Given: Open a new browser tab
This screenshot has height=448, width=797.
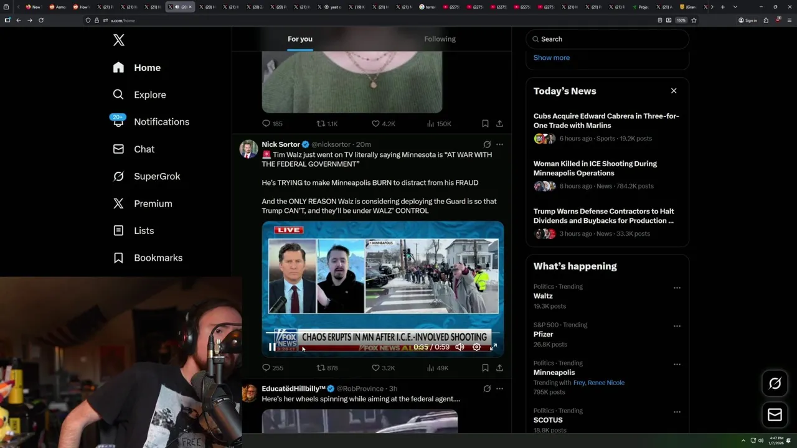Looking at the screenshot, I should click(722, 7).
